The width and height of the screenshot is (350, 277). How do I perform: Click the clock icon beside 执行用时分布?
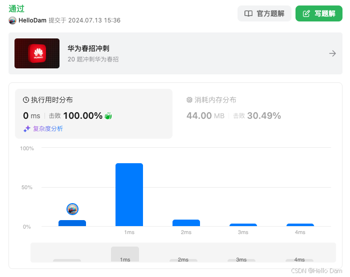[26, 100]
